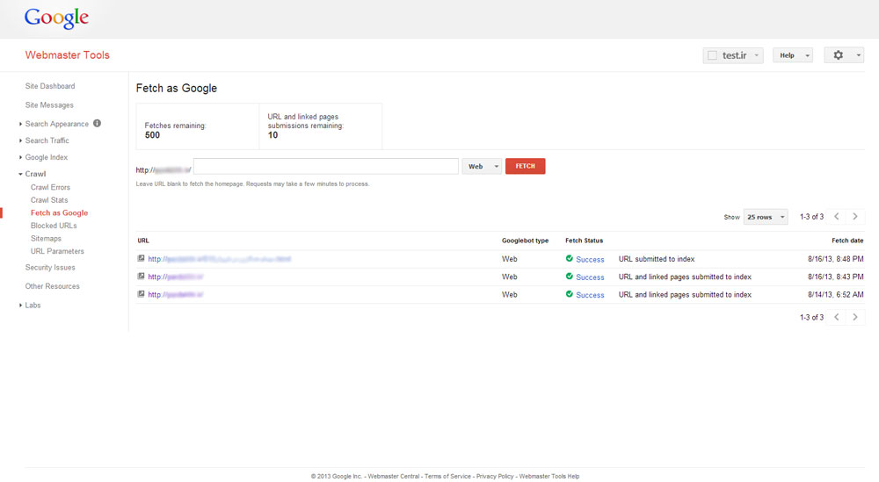
Task: Open the Web Googlebot type dropdown
Action: pyautogui.click(x=482, y=166)
